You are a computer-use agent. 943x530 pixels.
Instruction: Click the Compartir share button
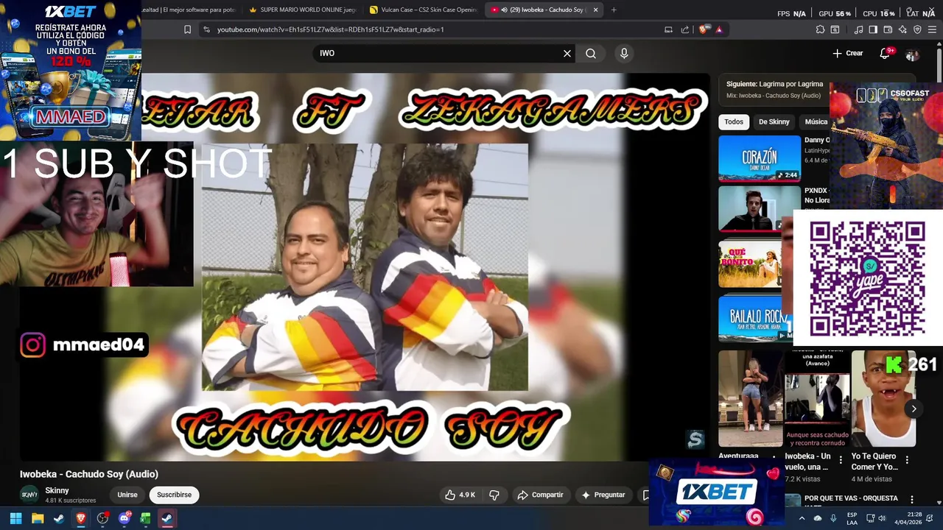pyautogui.click(x=540, y=495)
